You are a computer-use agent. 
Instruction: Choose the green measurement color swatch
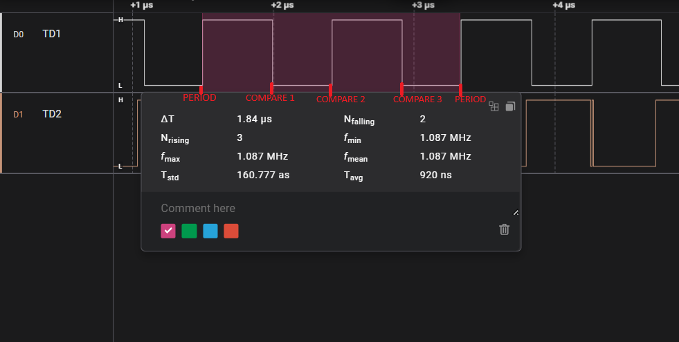click(x=189, y=231)
